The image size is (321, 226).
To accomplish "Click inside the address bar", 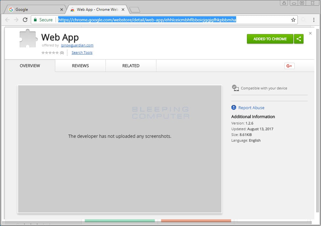I will coord(146,19).
